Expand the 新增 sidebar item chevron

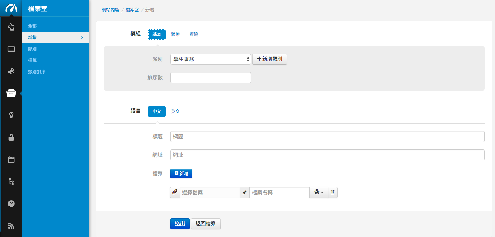(x=82, y=38)
